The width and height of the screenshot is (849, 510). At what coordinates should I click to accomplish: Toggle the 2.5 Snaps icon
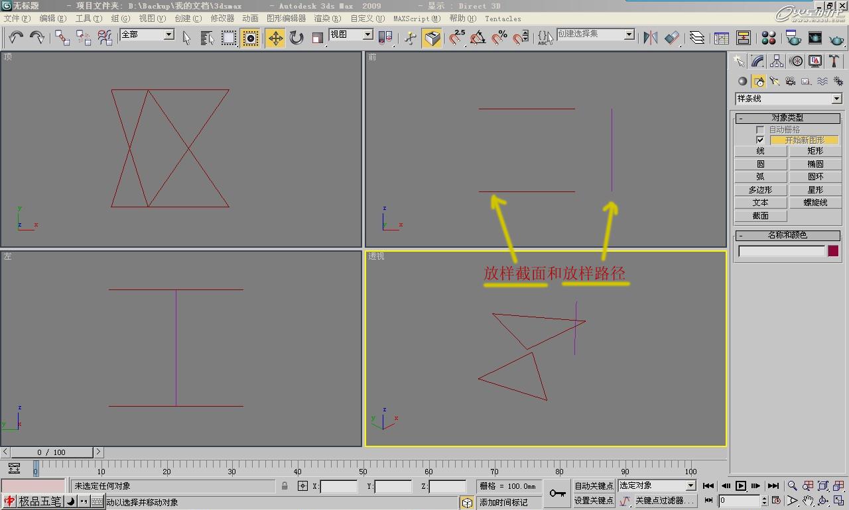tap(456, 38)
